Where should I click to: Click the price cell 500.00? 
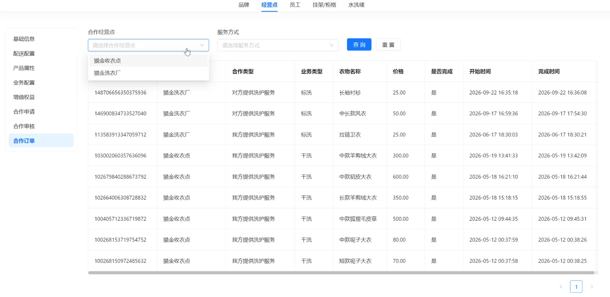401,219
